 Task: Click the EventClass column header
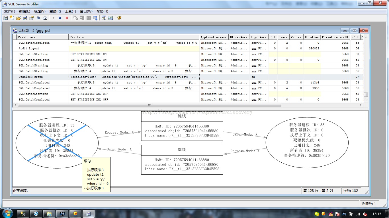tap(43, 37)
